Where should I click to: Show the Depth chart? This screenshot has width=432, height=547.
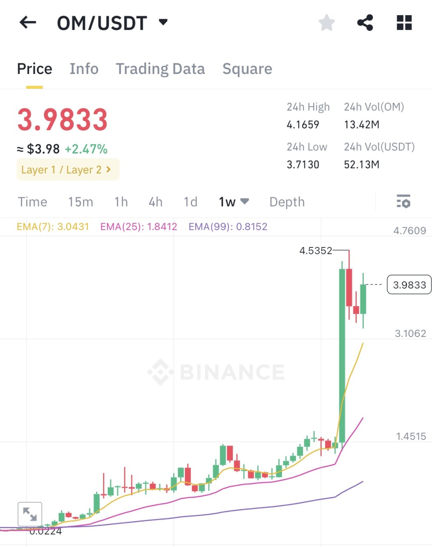click(x=287, y=202)
